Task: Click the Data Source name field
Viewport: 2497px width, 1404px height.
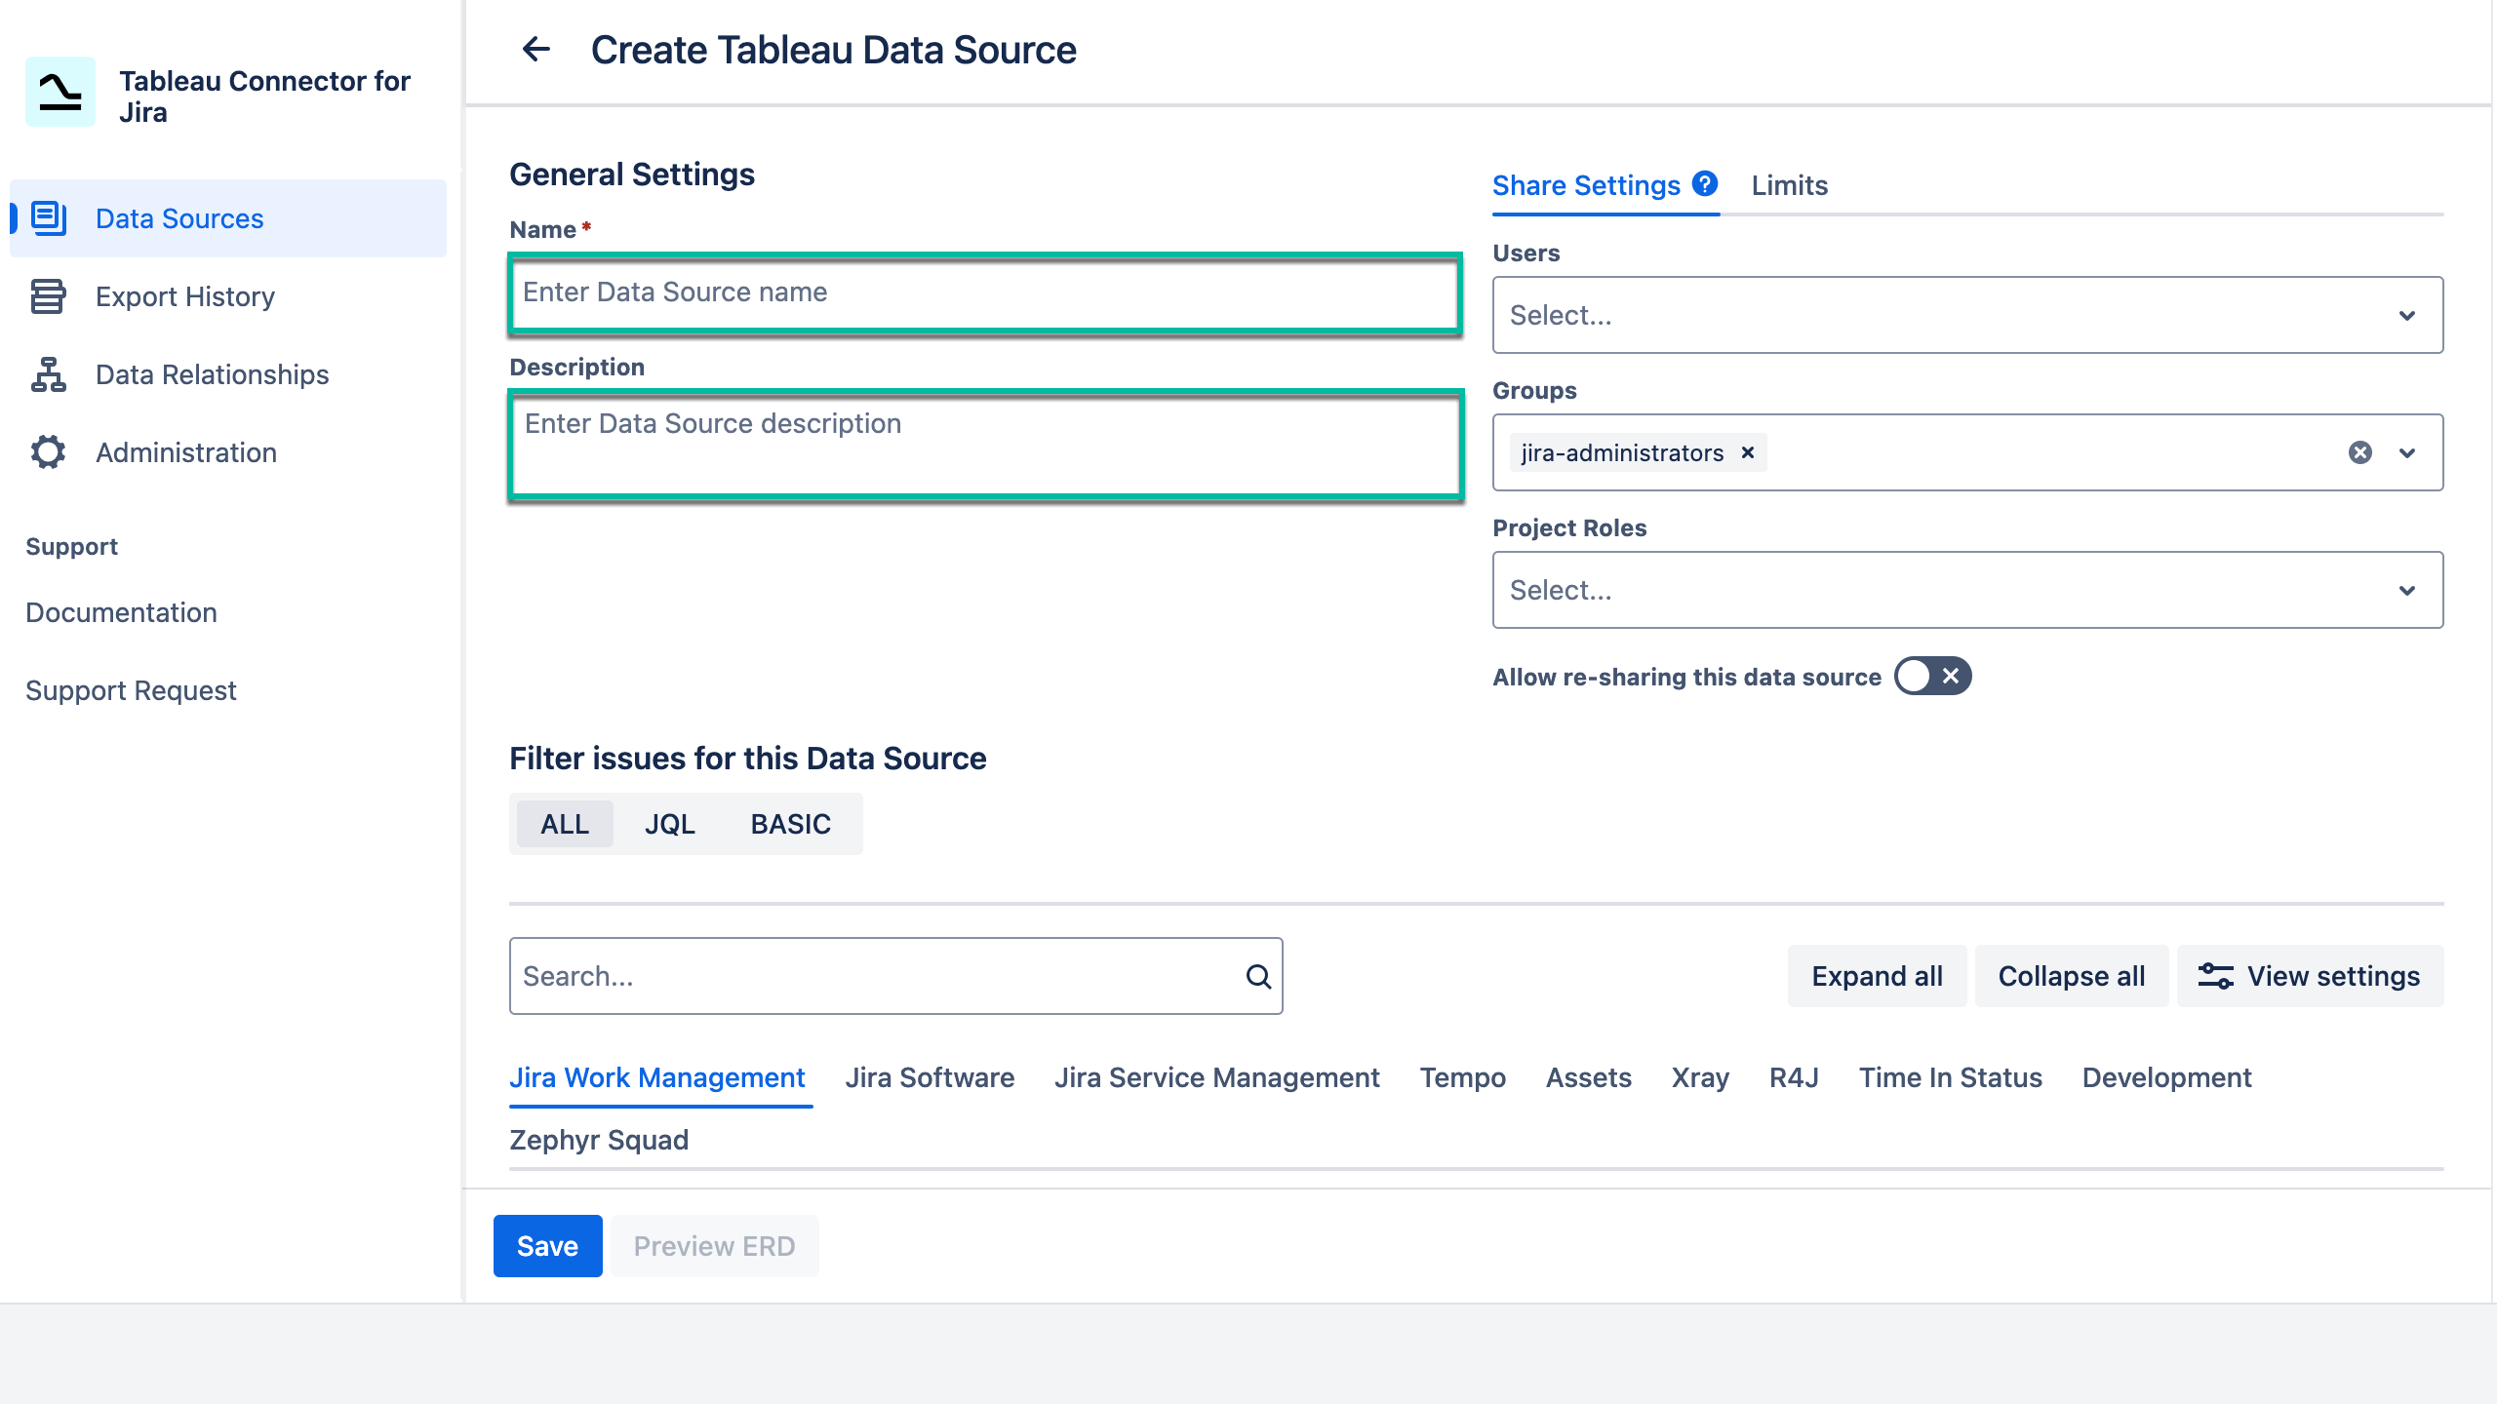Action: pyautogui.click(x=984, y=292)
